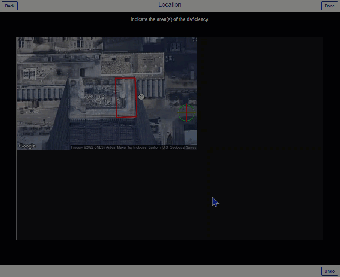Select the numbered marker 2 on the map
The image size is (340, 277).
(141, 97)
